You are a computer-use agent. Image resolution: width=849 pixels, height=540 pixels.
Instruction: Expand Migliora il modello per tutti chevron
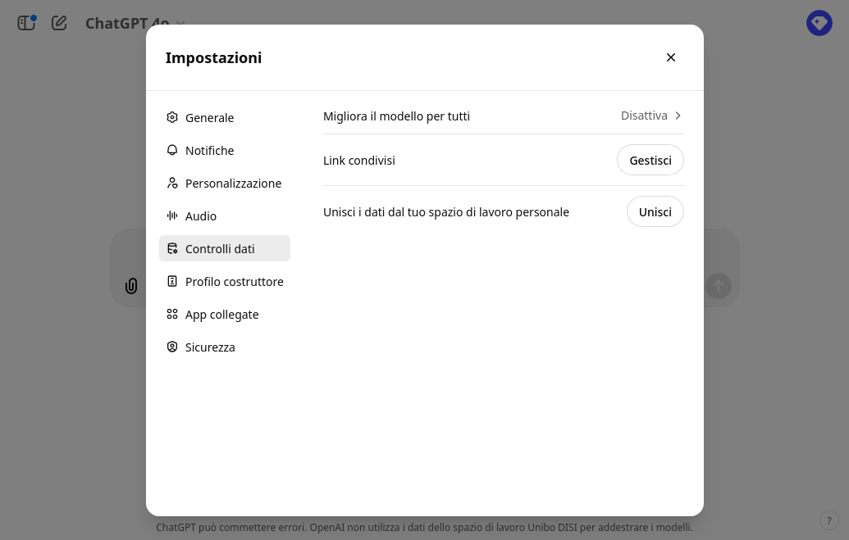tap(678, 116)
